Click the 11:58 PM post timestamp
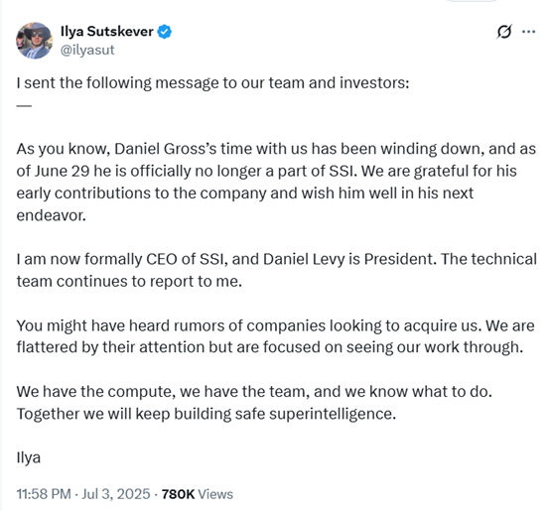 point(44,494)
